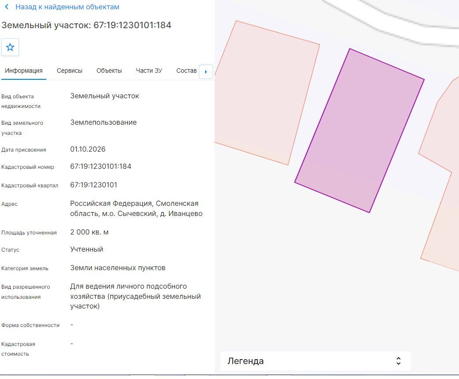
Task: Click the Площадь уточненная label
Action: pos(29,233)
